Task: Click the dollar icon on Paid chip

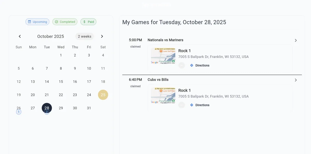Action: [84, 22]
